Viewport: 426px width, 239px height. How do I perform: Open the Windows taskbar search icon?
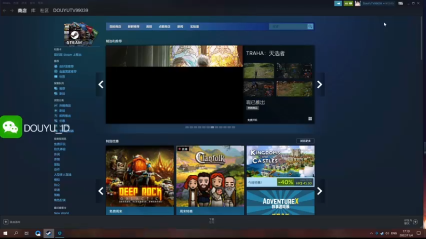coord(16,233)
